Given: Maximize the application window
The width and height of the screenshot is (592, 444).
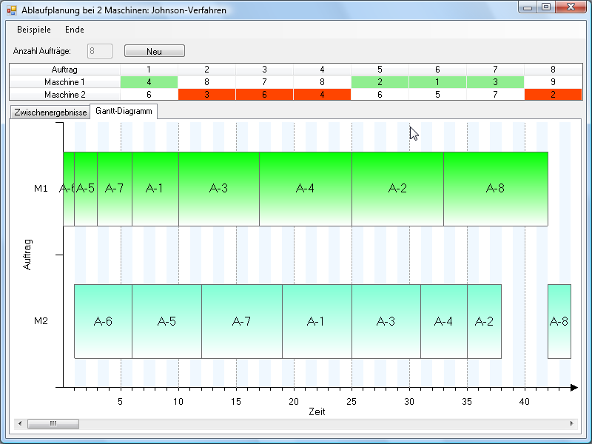Looking at the screenshot, I should [546, 7].
